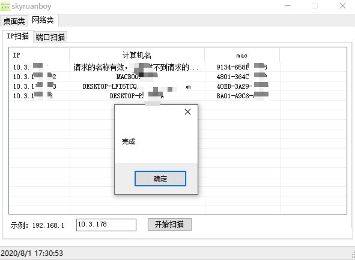Close the skyruanboy main window
Viewport: 355px width, 260px height.
[342, 6]
